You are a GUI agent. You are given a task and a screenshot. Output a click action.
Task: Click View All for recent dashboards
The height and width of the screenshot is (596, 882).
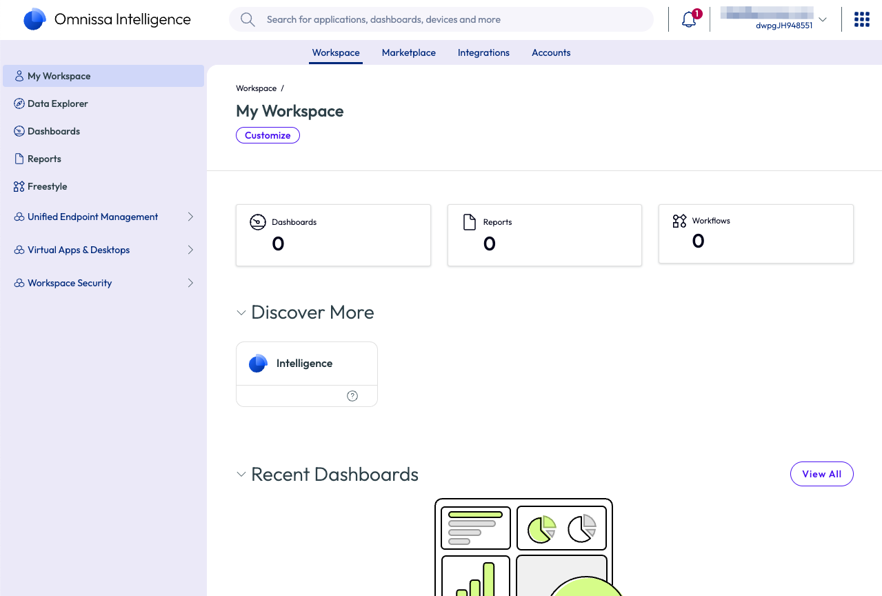click(821, 474)
